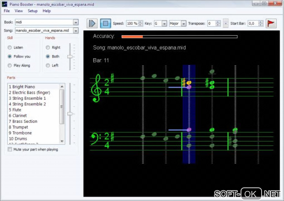Image resolution: width=284 pixels, height=201 pixels.
Task: Click the Hands volume slider handle
Action: [70, 57]
